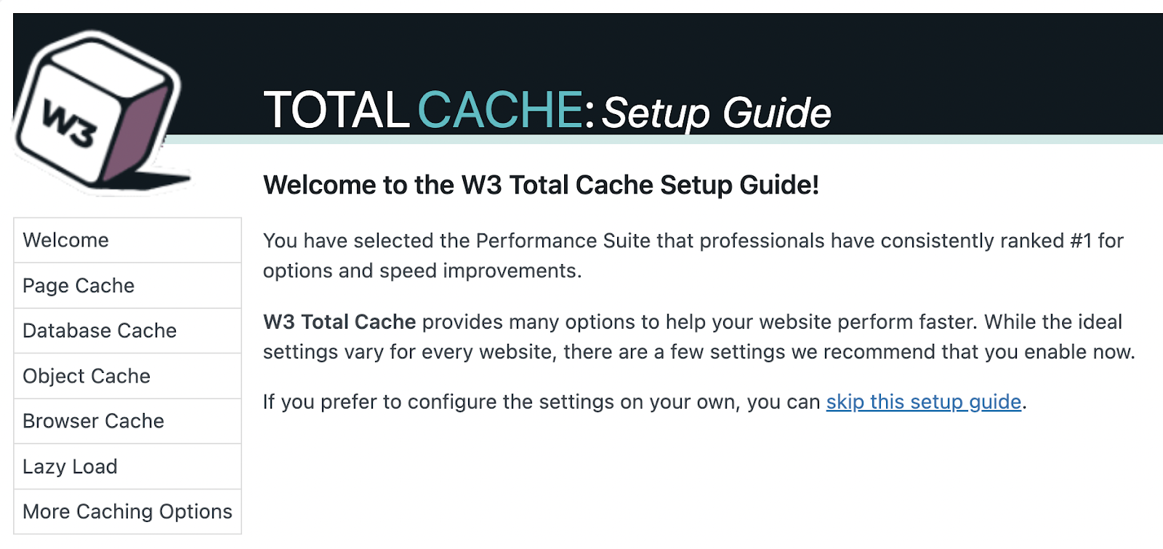Click the Welcome sidebar entry

coord(65,240)
